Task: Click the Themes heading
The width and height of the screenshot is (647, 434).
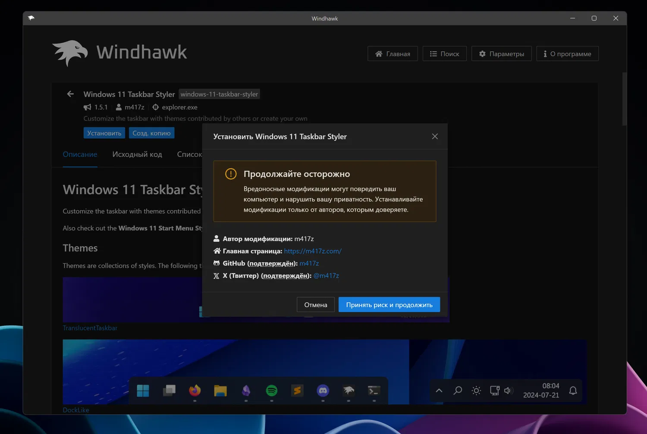Action: click(80, 248)
